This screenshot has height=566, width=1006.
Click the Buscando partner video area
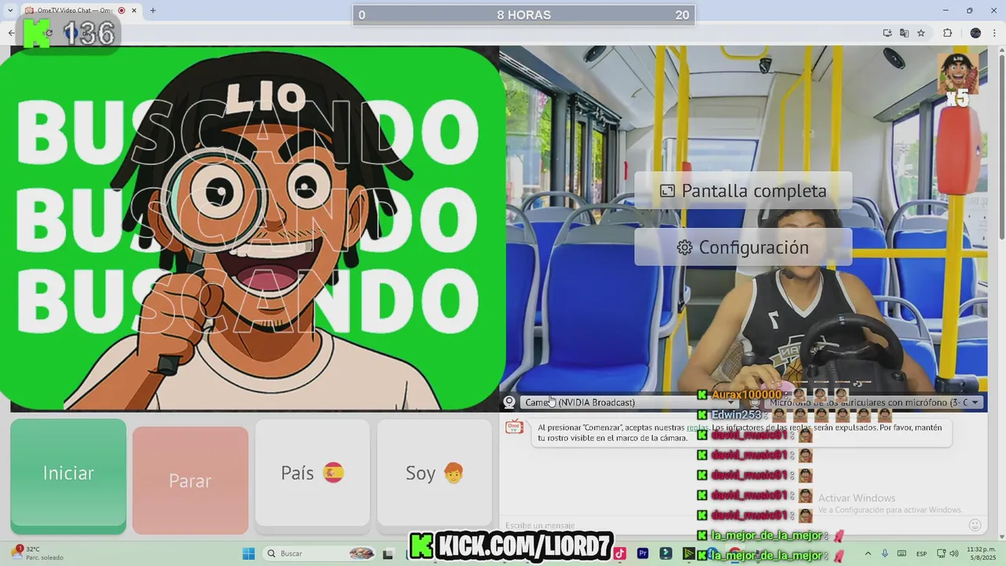tap(253, 229)
